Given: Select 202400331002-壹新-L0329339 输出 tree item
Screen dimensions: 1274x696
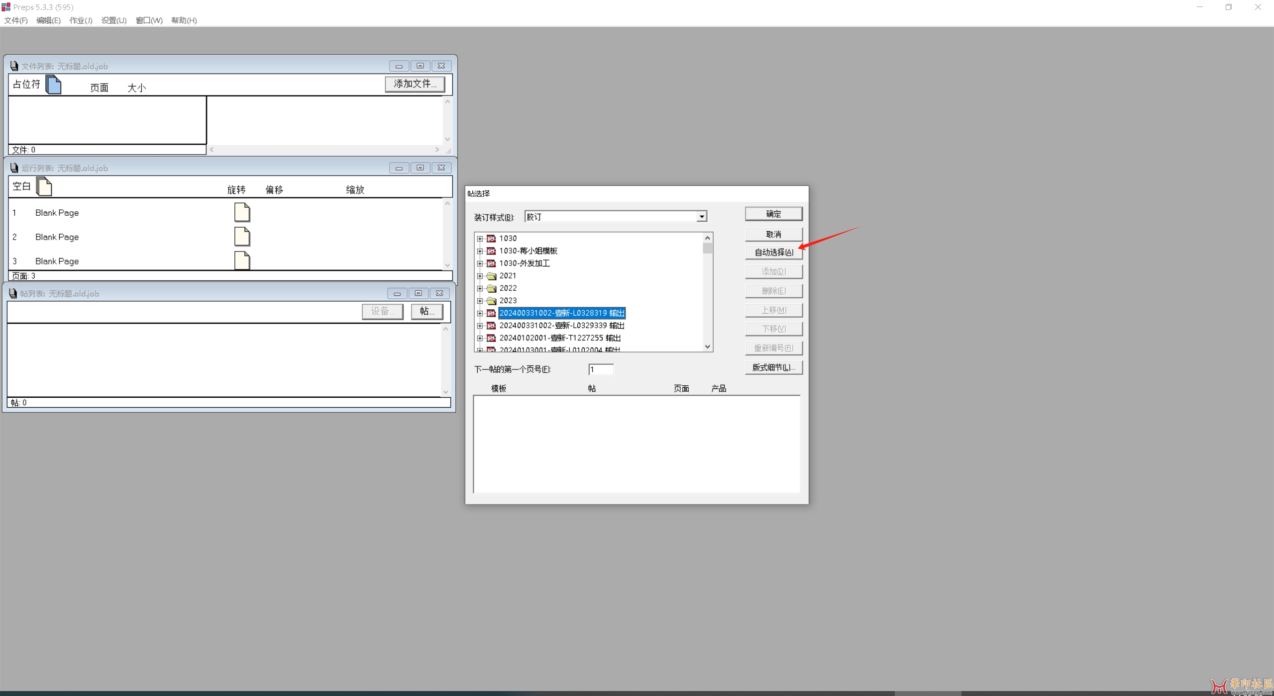Looking at the screenshot, I should coord(562,326).
